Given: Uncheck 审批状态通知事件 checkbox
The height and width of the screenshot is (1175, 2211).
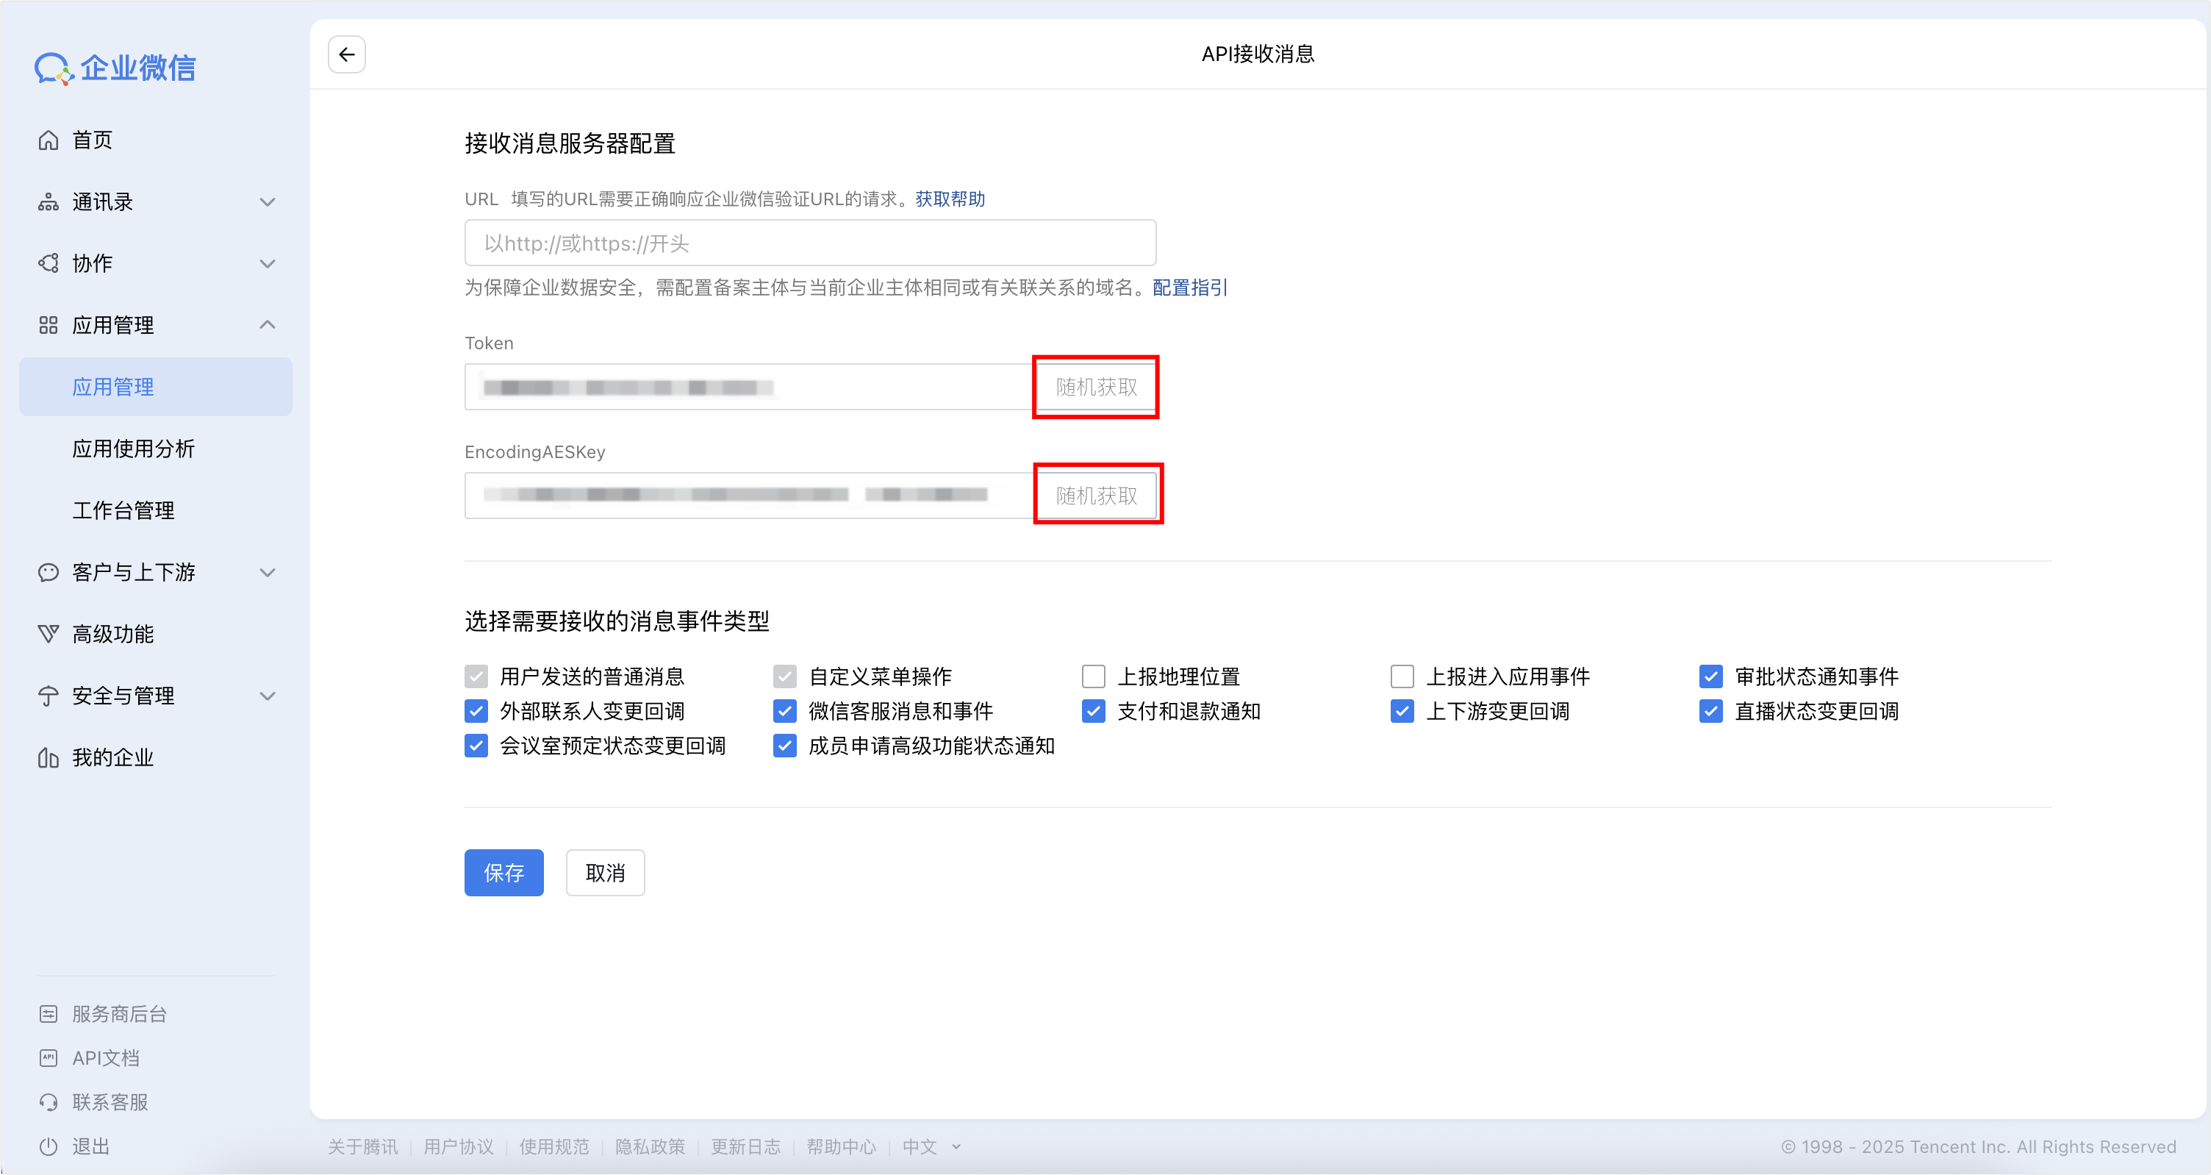Looking at the screenshot, I should tap(1710, 676).
